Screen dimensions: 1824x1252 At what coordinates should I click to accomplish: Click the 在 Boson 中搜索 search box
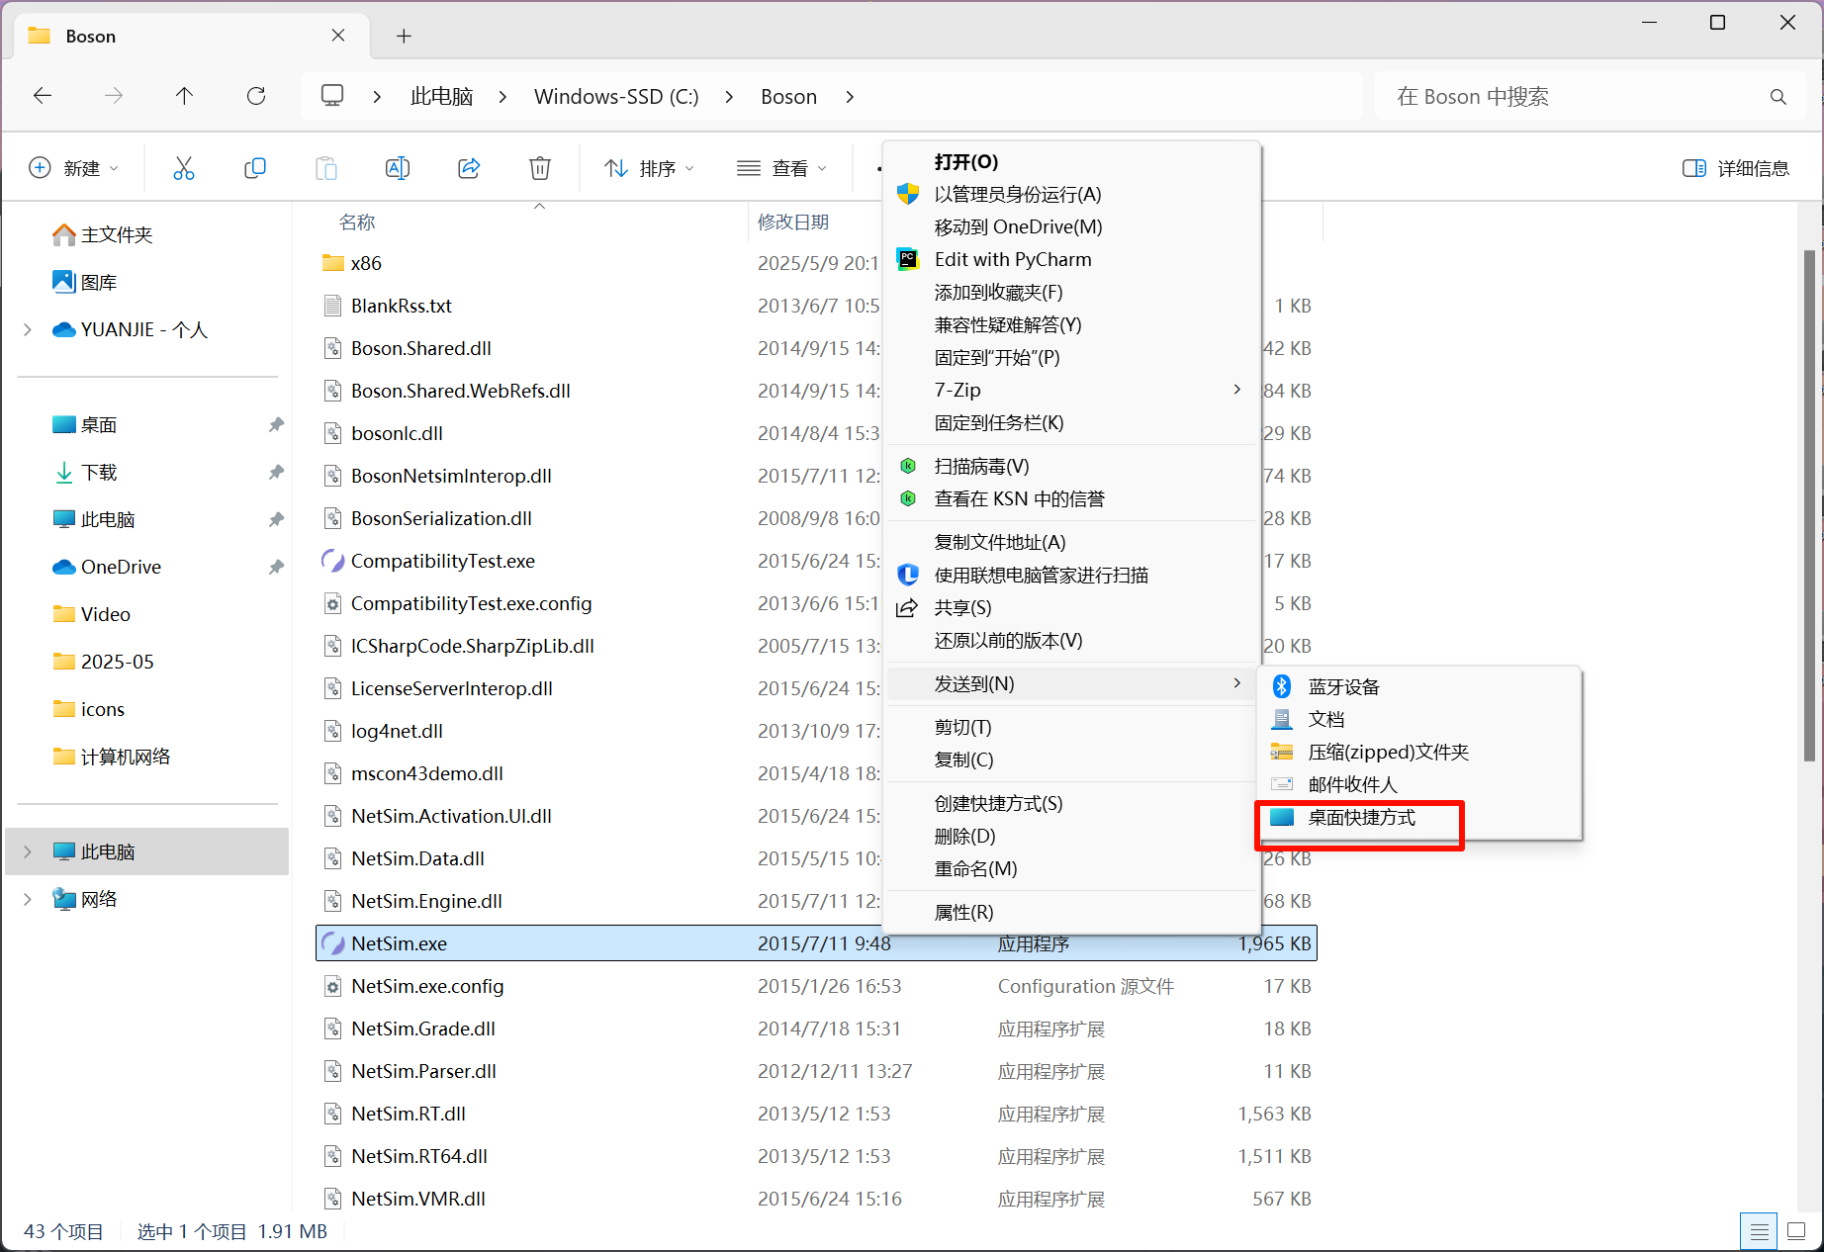click(x=1590, y=96)
